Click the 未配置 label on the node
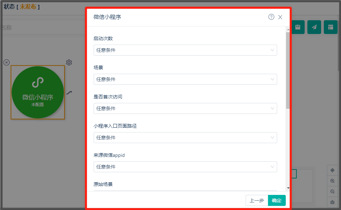 pyautogui.click(x=38, y=105)
